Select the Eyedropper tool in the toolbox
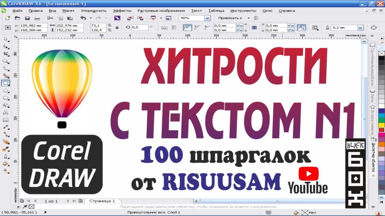This screenshot has width=385, height=216. pos(6,149)
